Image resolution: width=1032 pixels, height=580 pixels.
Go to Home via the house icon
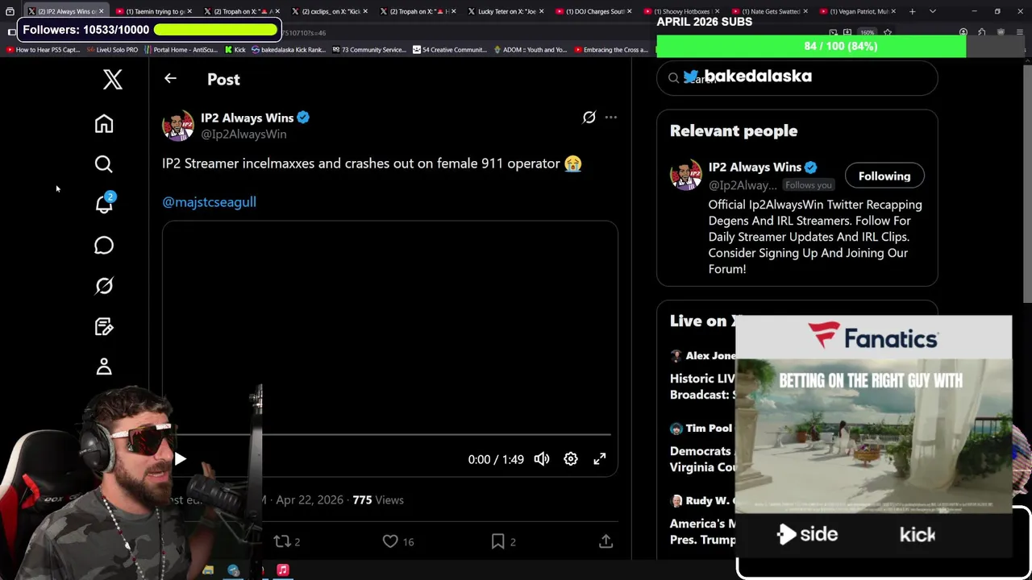104,123
